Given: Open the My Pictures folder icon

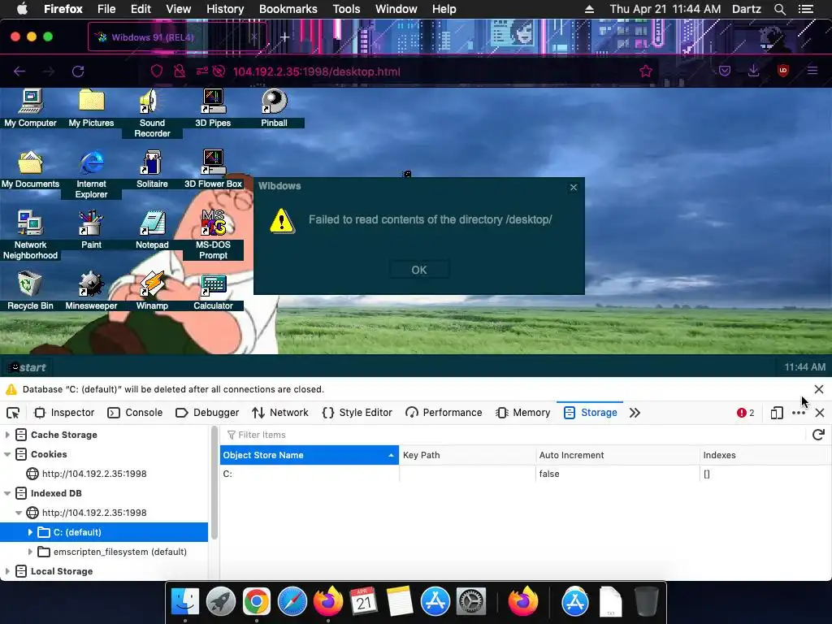Looking at the screenshot, I should [x=91, y=108].
